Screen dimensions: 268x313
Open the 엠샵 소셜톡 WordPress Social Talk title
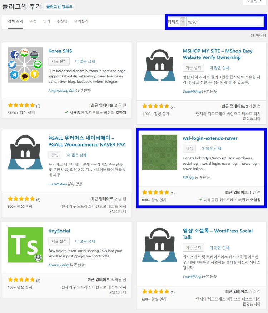(x=218, y=234)
